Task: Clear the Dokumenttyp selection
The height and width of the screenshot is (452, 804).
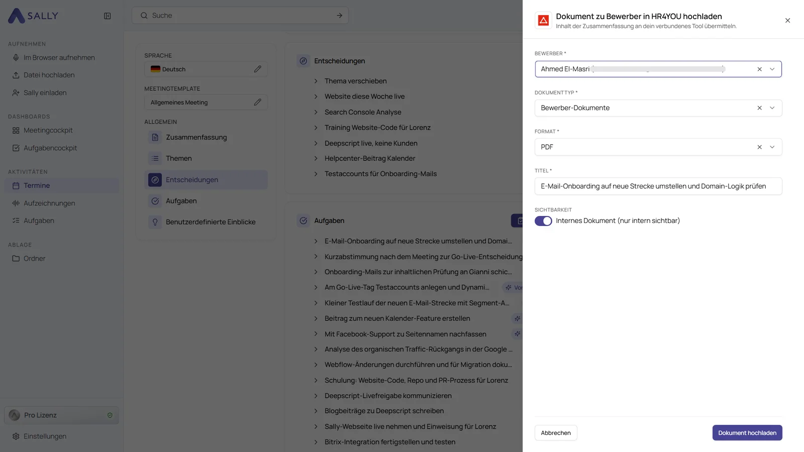Action: 759,108
